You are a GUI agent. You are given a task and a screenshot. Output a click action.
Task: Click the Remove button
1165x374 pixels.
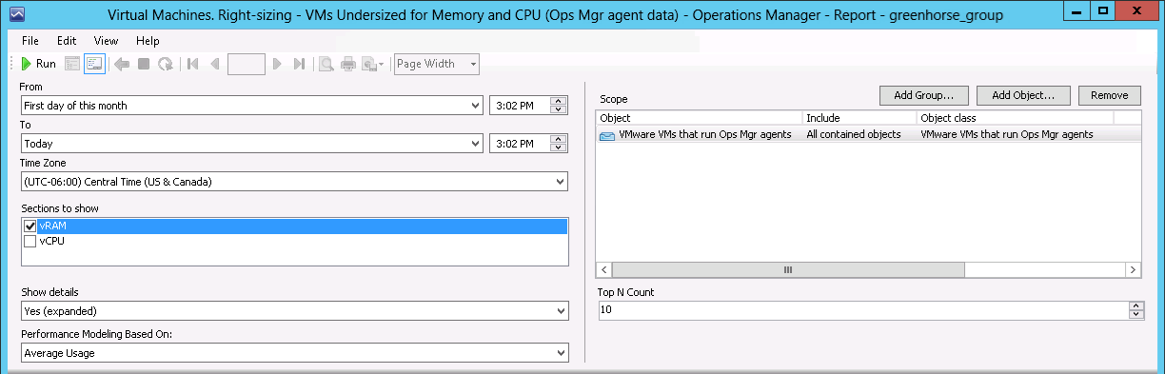pyautogui.click(x=1109, y=95)
